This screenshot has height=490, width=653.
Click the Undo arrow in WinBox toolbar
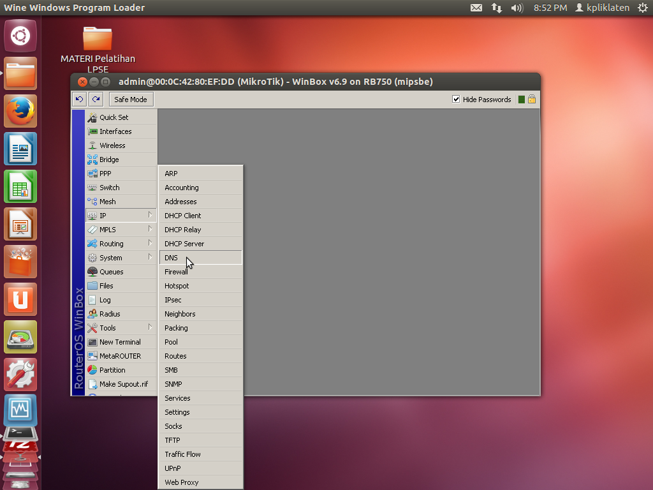click(x=79, y=99)
